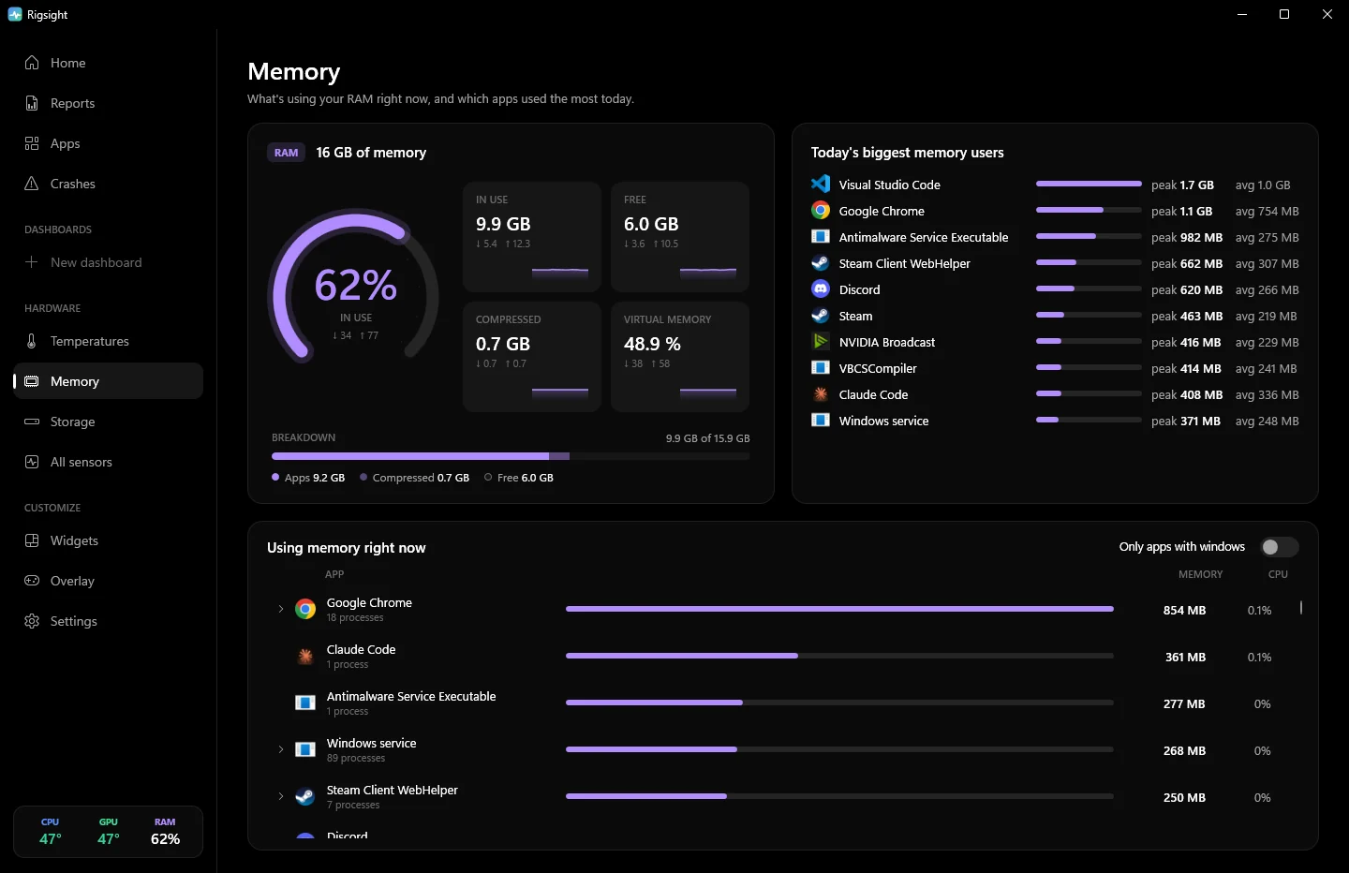
Task: Click the All sensors icon
Action: (32, 462)
